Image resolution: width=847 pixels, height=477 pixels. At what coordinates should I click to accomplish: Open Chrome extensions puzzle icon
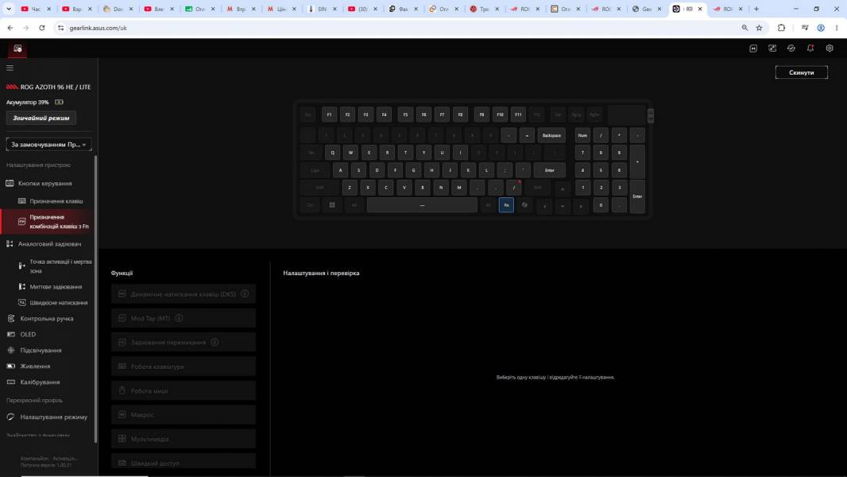click(x=781, y=28)
